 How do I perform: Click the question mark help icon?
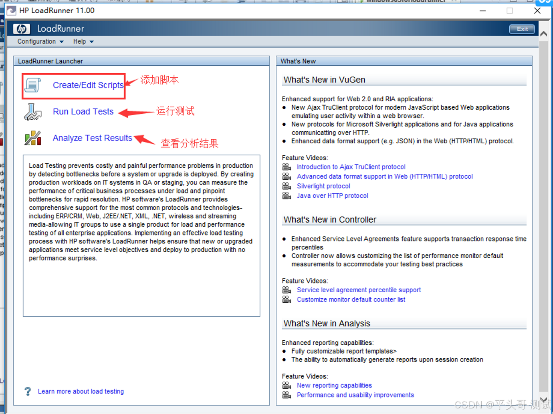28,391
